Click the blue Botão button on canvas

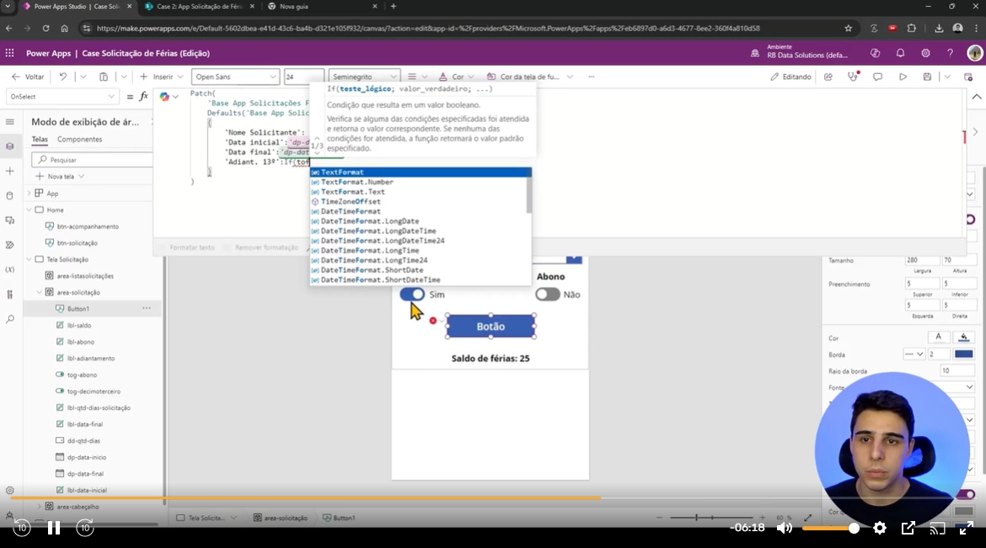point(490,327)
